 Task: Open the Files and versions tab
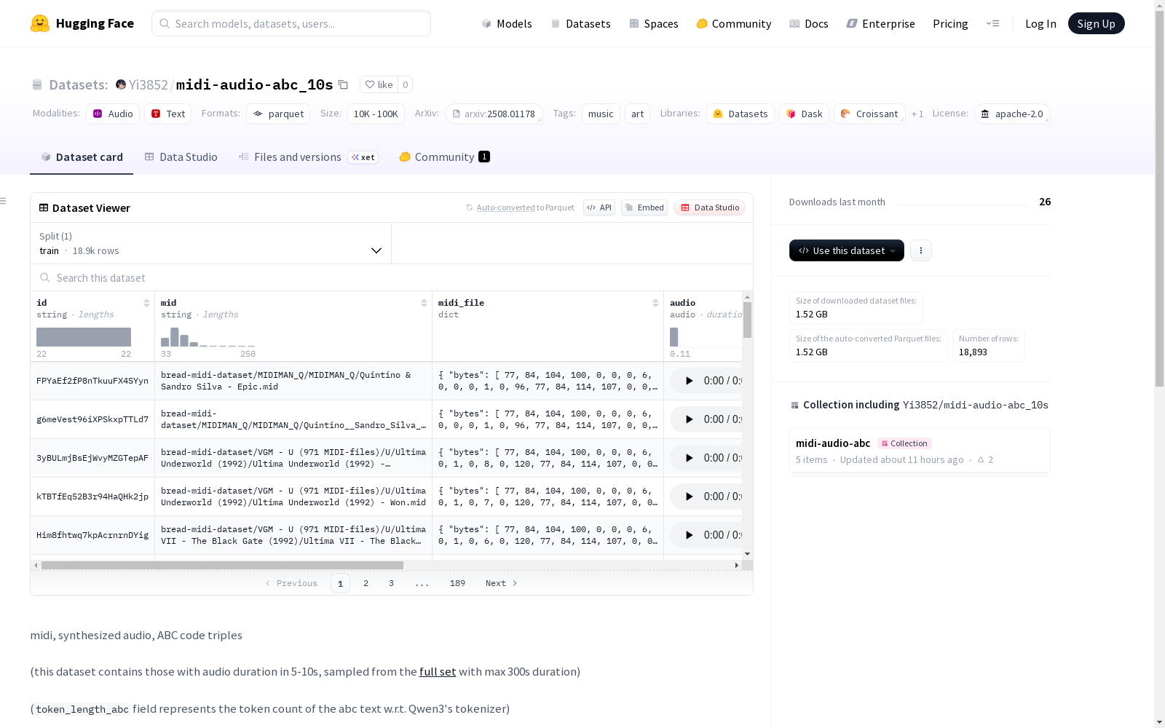(308, 157)
